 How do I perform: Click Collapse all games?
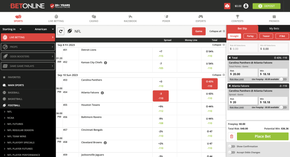(217, 31)
